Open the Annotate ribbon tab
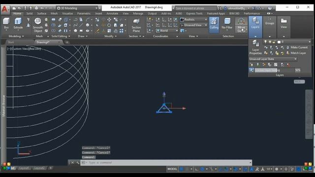Viewport: 315px width, 177px height. click(112, 13)
